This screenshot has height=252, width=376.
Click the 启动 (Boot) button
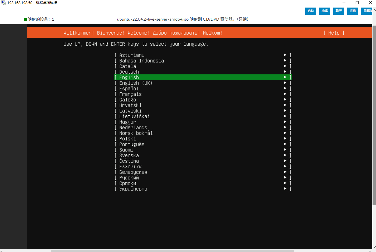311,11
